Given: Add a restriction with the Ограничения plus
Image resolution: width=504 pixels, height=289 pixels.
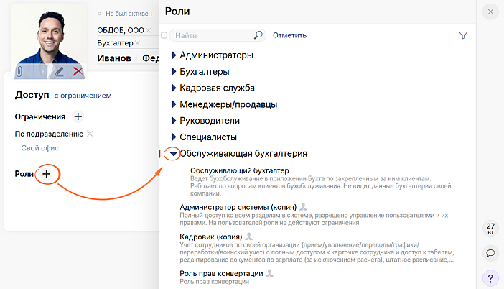Looking at the screenshot, I should (x=78, y=116).
